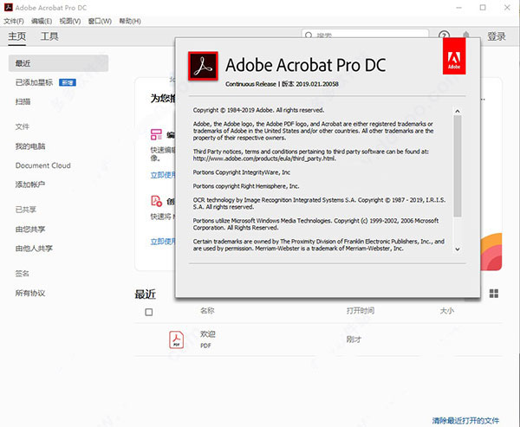This screenshot has width=520, height=427.
Task: Select 最近 in the sidebar
Action: [58, 63]
